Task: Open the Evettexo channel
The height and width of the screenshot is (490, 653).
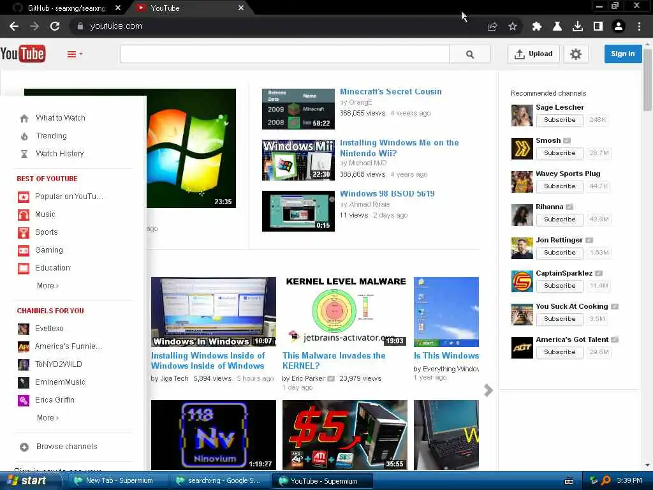Action: pyautogui.click(x=49, y=329)
